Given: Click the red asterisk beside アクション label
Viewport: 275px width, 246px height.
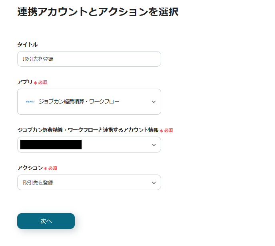Looking at the screenshot, I should 46,169.
